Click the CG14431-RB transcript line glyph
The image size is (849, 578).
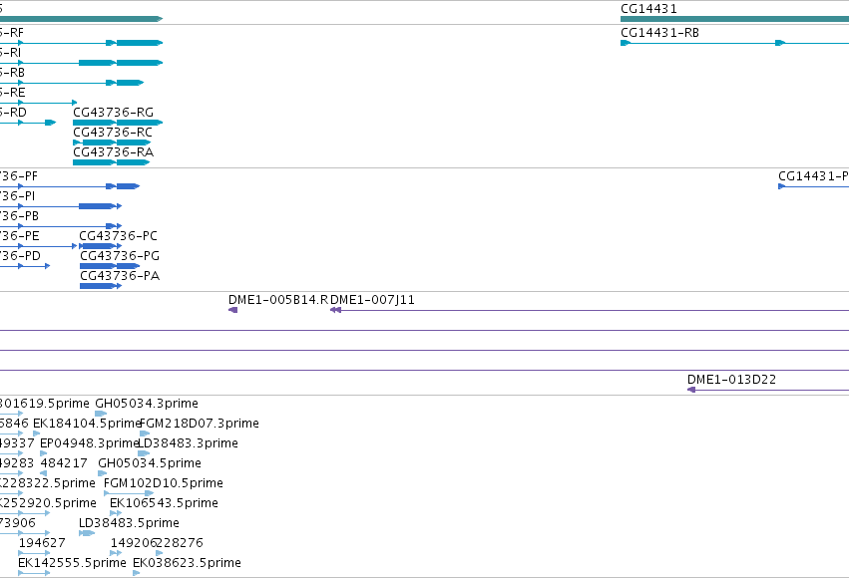[x=734, y=43]
